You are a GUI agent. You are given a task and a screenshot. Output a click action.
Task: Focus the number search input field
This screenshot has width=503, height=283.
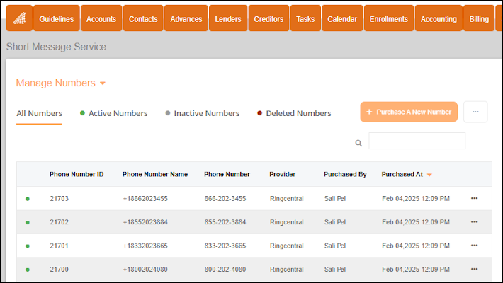417,141
